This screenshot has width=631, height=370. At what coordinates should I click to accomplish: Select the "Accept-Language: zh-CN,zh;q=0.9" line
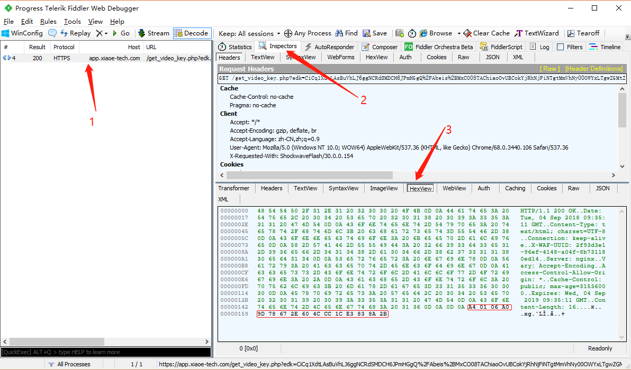point(274,139)
